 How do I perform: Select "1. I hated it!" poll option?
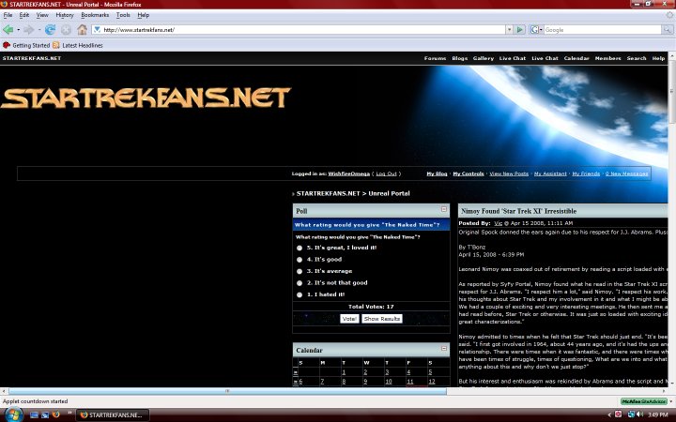(x=300, y=294)
